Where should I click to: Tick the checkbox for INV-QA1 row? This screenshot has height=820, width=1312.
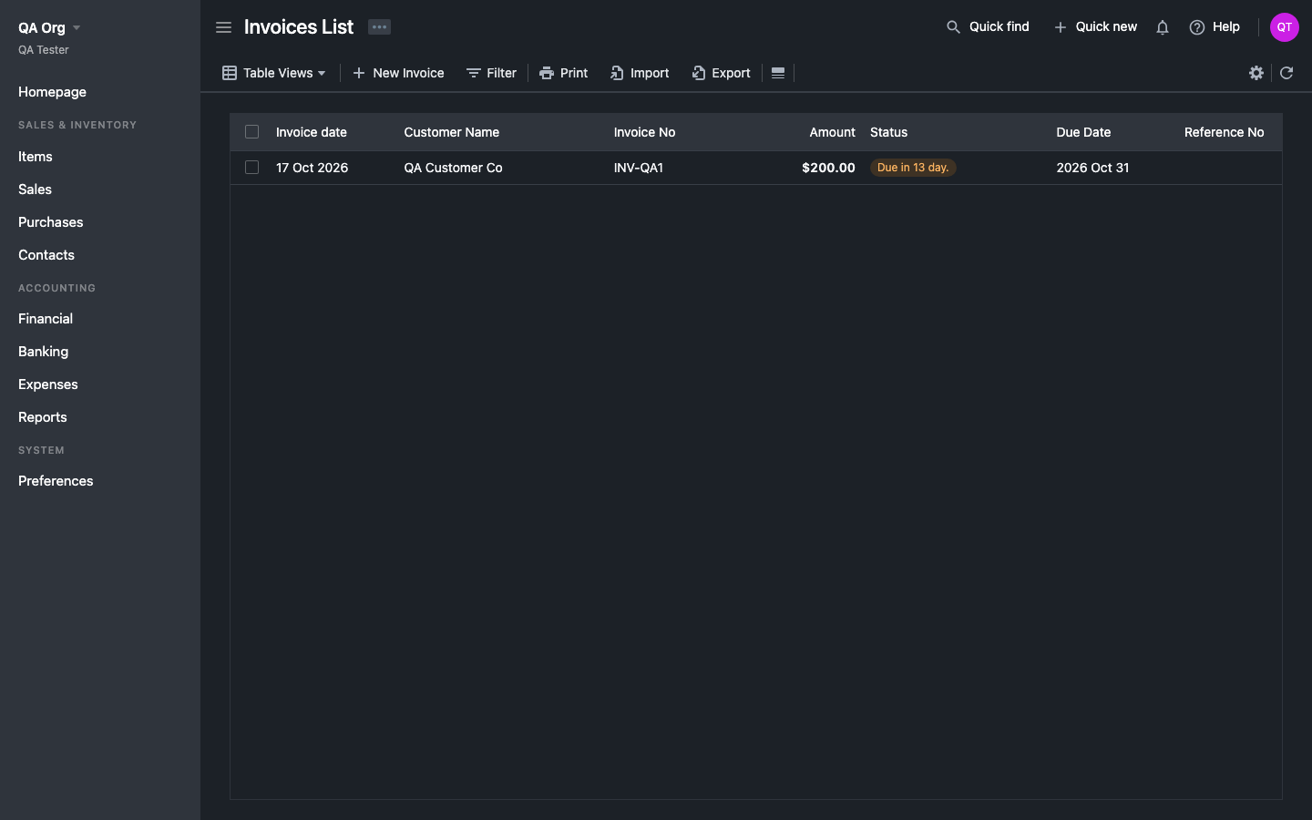tap(252, 168)
